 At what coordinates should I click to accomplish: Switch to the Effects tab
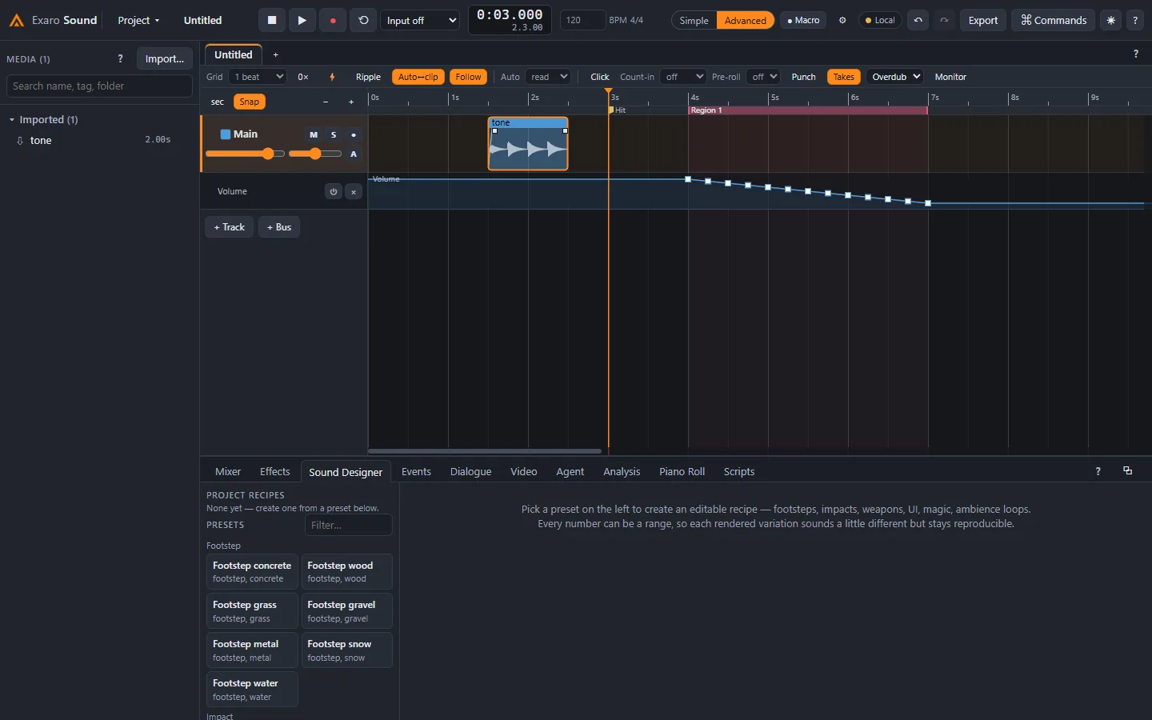click(274, 471)
